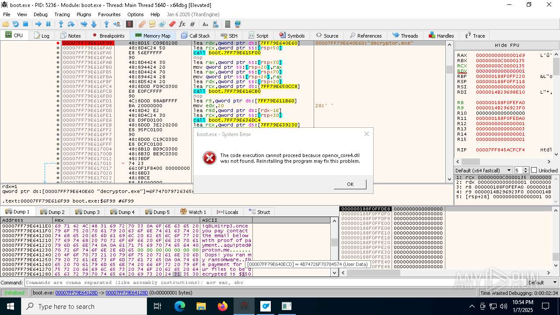
Task: Select the RIP register value
Action: 500,150
